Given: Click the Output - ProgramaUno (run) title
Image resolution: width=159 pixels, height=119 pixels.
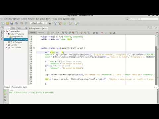Looking at the screenshot, I should [16, 87].
